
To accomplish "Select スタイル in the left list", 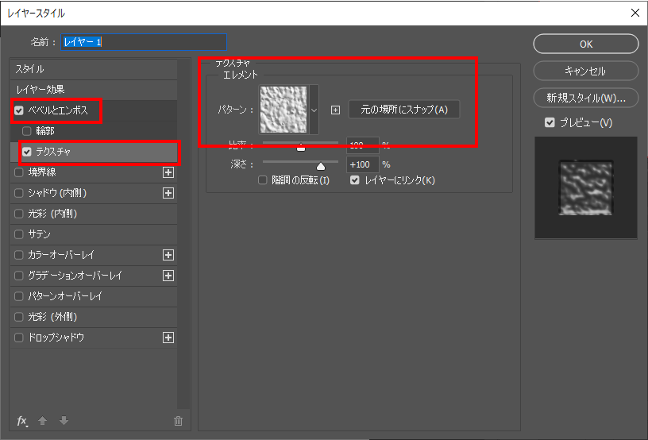I will tap(30, 69).
